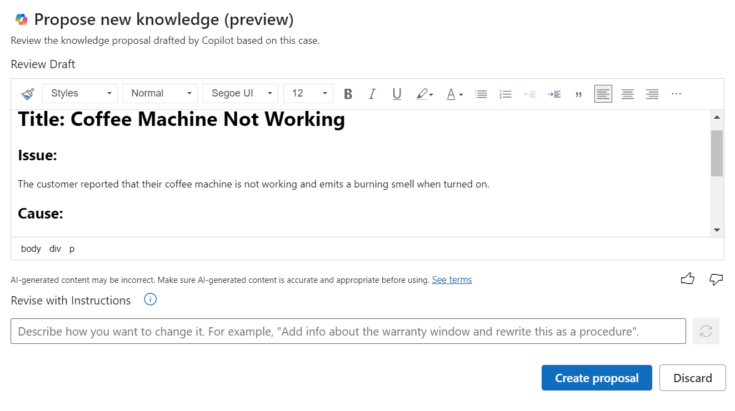Expand the Segoe UI font dropdown
Screen dimensions: 735x411
[x=241, y=93]
